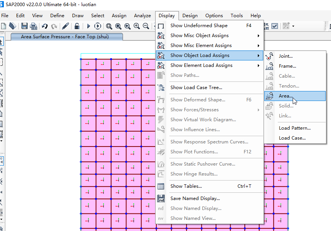The image size is (331, 231).
Task: Click Save Named Display... option
Action: click(195, 198)
